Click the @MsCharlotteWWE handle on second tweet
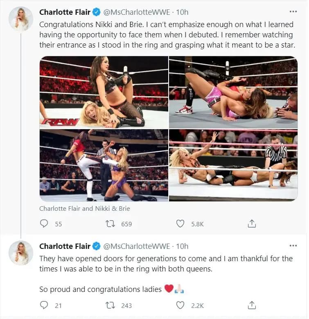Viewport: 309px width, 319px height. [x=136, y=246]
